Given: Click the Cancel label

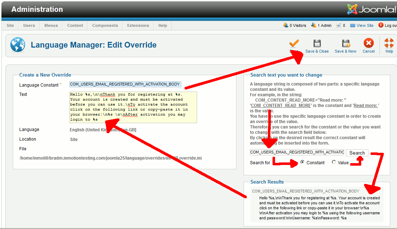Looking at the screenshot, I should [369, 52].
